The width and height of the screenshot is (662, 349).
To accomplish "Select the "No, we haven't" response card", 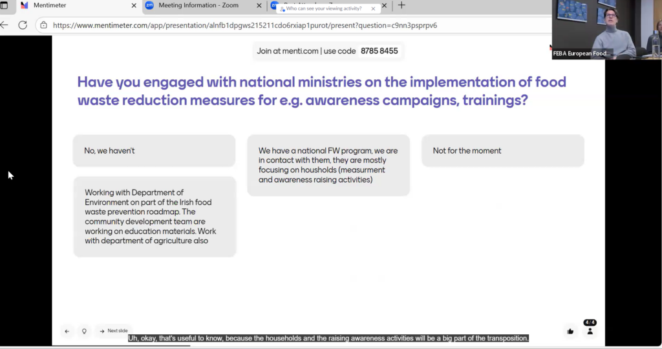I will point(154,151).
